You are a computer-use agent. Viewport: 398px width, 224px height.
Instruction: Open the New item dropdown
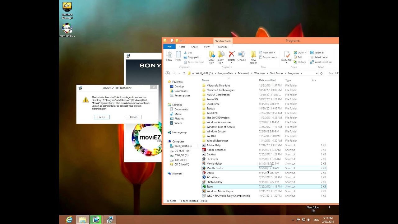click(x=267, y=53)
